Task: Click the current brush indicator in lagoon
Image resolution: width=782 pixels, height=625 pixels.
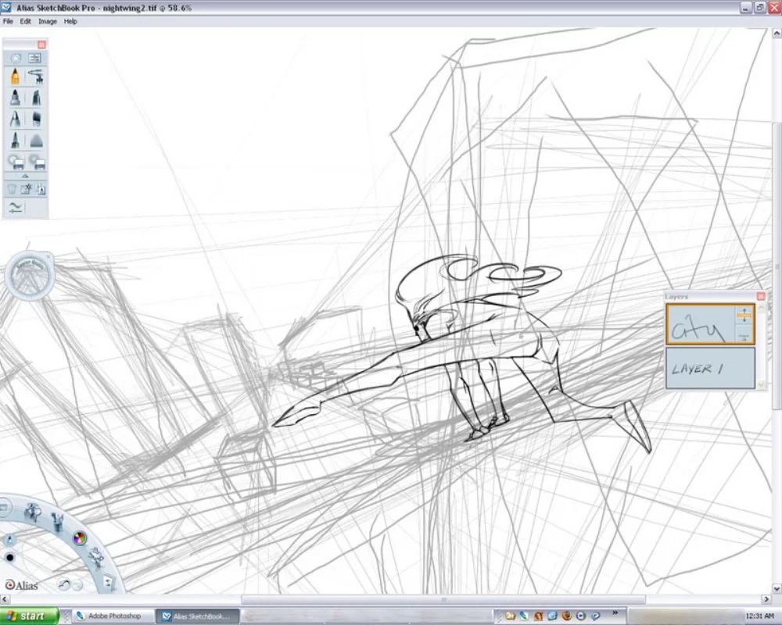Action: pyautogui.click(x=9, y=539)
